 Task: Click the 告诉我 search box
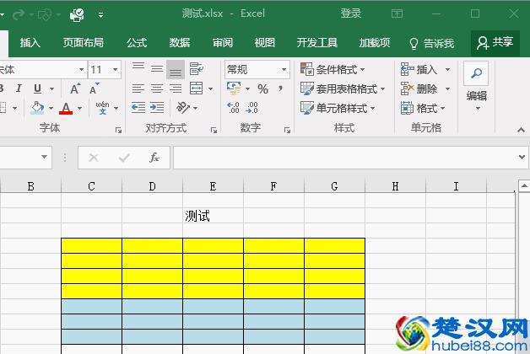click(x=431, y=43)
